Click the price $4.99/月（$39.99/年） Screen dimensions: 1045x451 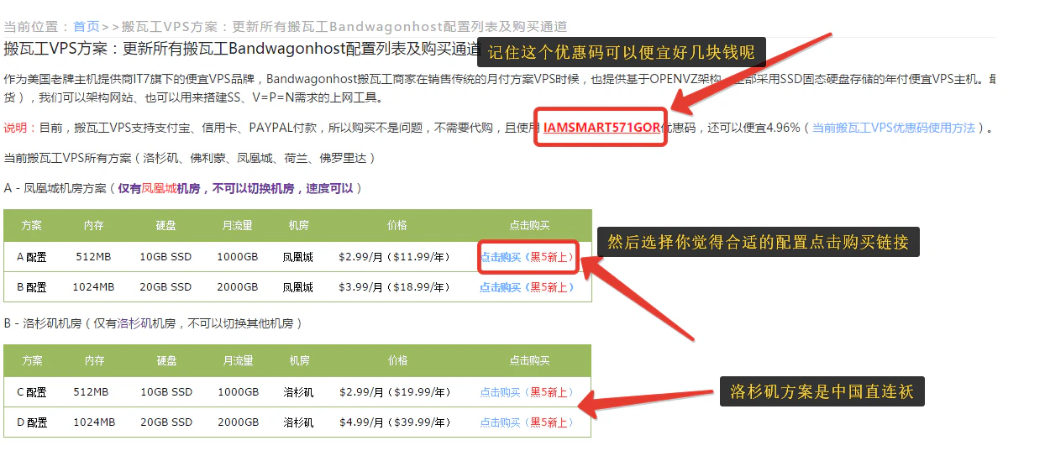pyautogui.click(x=396, y=422)
